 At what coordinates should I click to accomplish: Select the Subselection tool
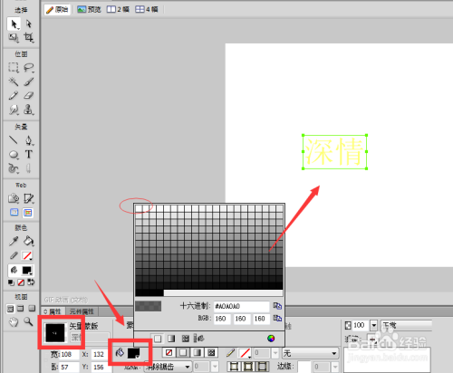(29, 24)
